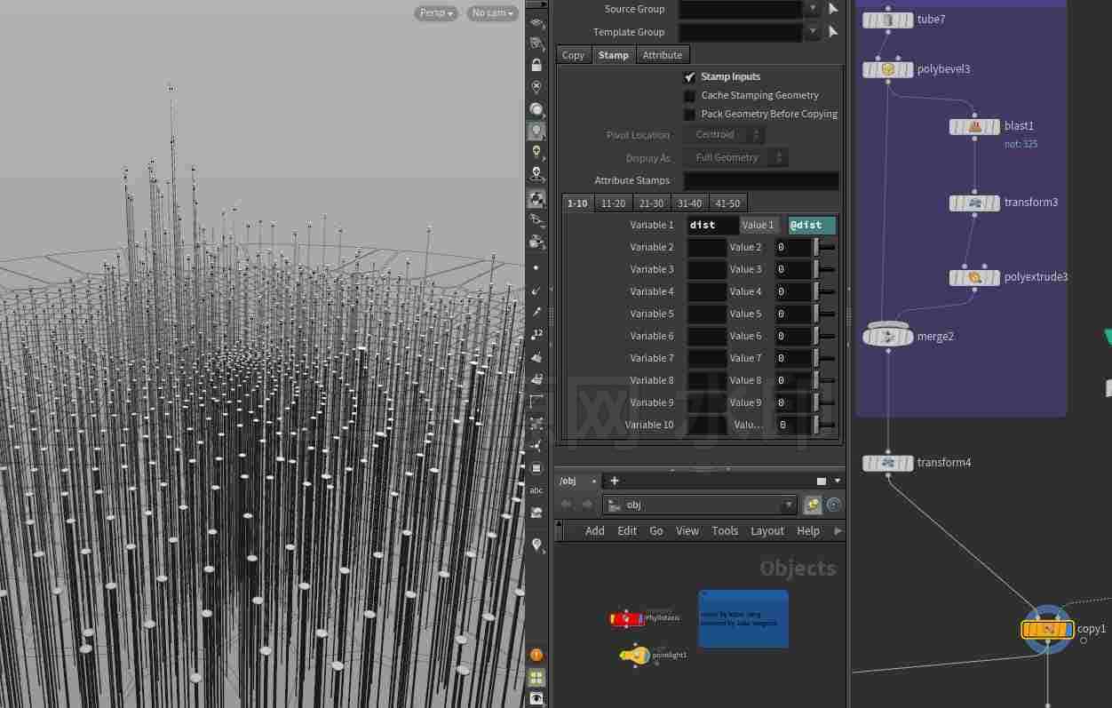Click the Value 1 field containing @dist
The image size is (1112, 708).
(x=812, y=226)
